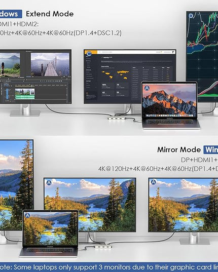
Task: Click the D badge on the stock chart monitor
Action: [x=191, y=16]
